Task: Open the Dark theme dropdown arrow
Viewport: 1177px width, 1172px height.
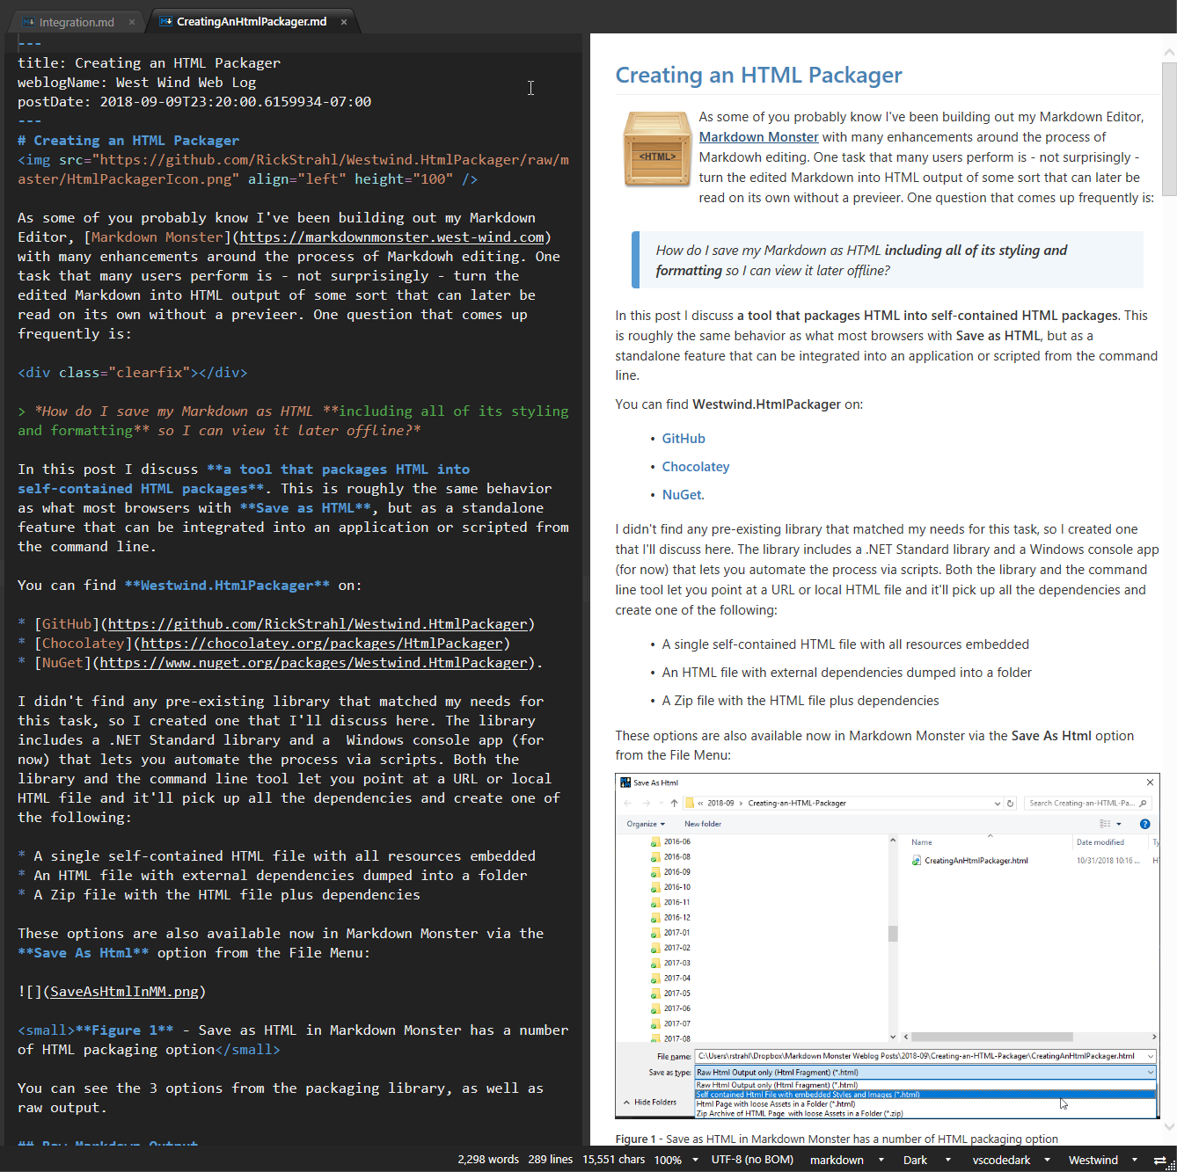Action: pos(947,1160)
